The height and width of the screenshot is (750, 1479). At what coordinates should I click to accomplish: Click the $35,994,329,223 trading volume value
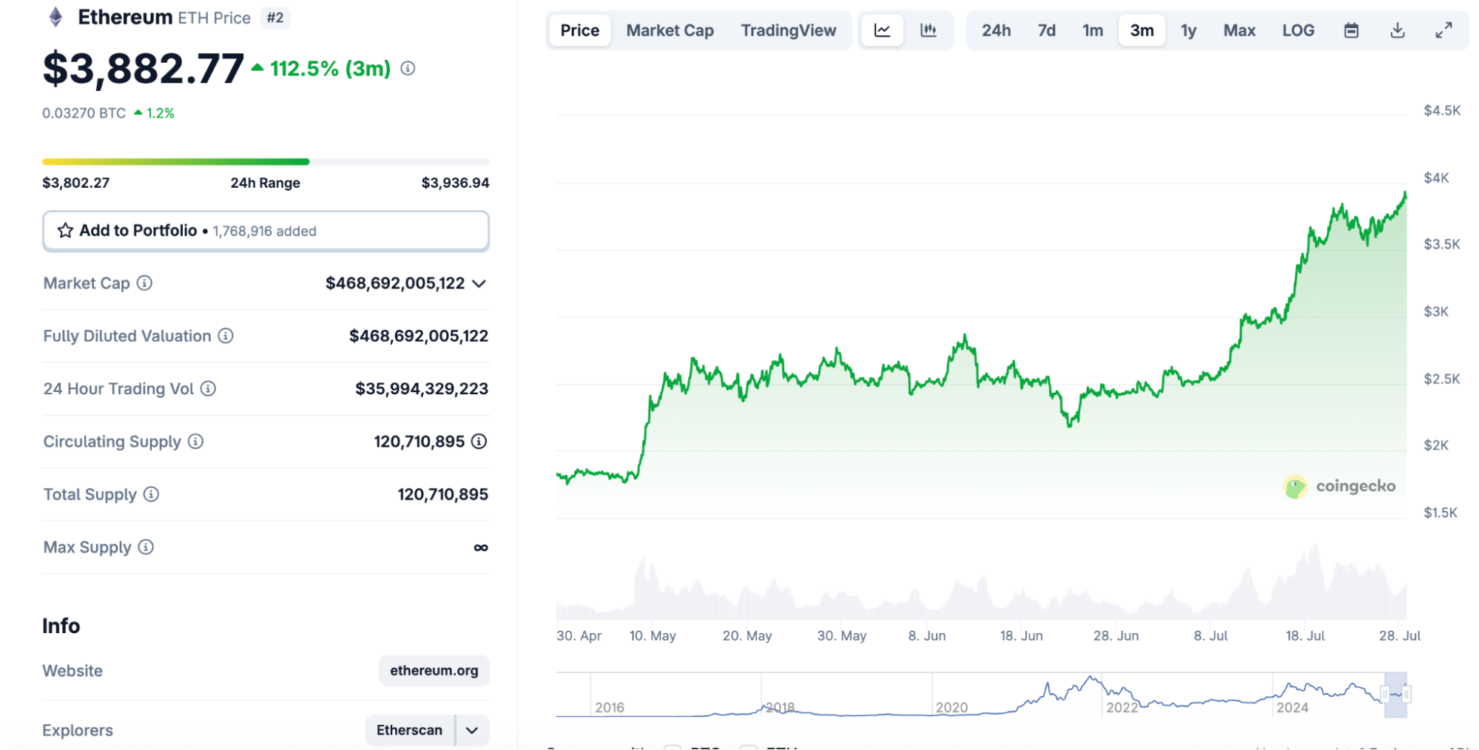(x=422, y=388)
